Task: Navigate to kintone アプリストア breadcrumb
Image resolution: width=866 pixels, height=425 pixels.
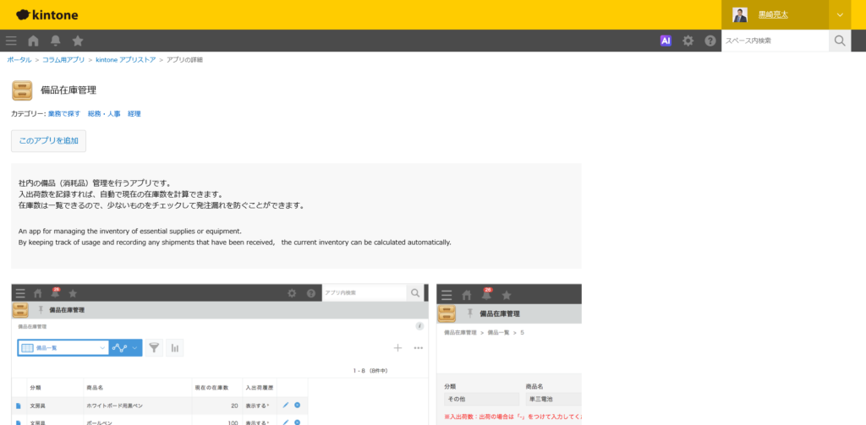Action: [125, 60]
